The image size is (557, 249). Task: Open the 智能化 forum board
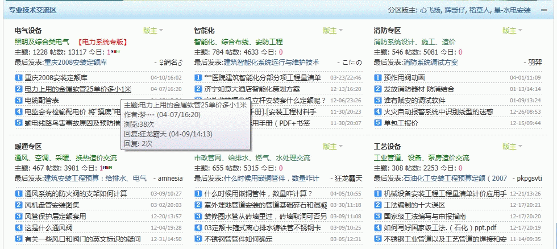204,31
